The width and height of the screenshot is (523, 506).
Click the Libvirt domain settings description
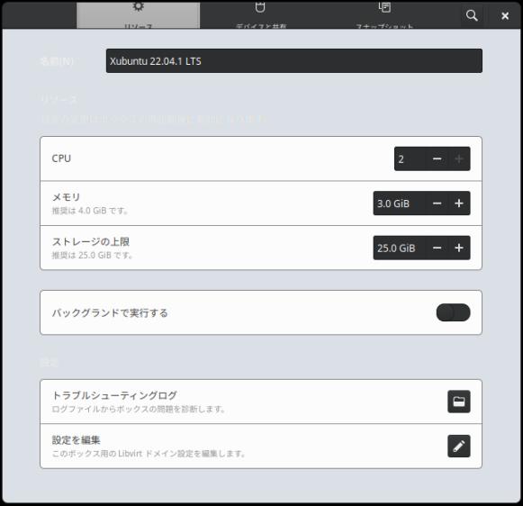point(149,454)
